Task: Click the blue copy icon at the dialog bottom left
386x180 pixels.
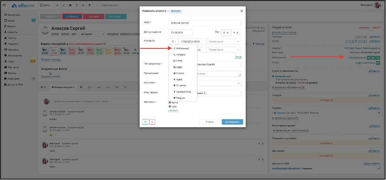Action: (145, 122)
